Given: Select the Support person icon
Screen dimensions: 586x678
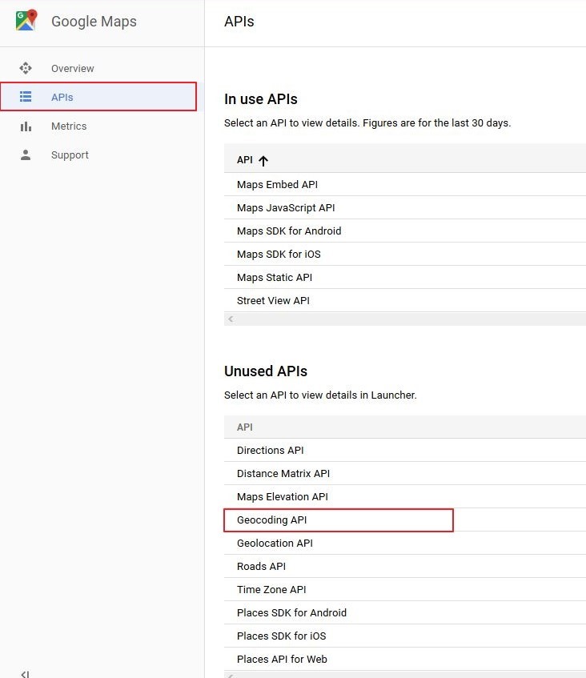Looking at the screenshot, I should point(27,154).
